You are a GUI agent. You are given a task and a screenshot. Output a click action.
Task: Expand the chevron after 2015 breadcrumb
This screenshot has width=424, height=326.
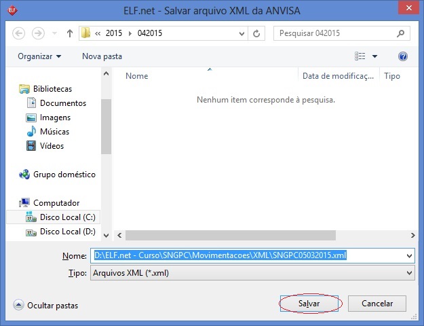(x=130, y=33)
